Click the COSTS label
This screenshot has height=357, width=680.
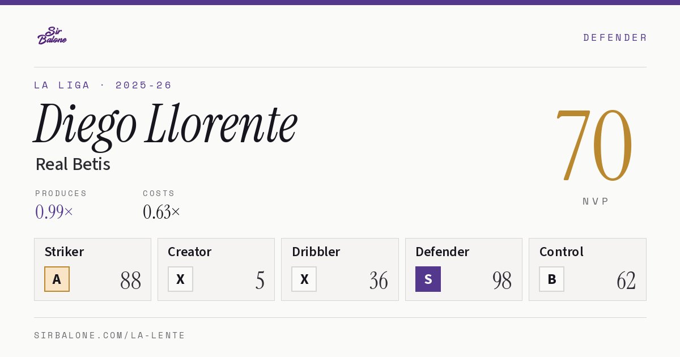tap(159, 193)
